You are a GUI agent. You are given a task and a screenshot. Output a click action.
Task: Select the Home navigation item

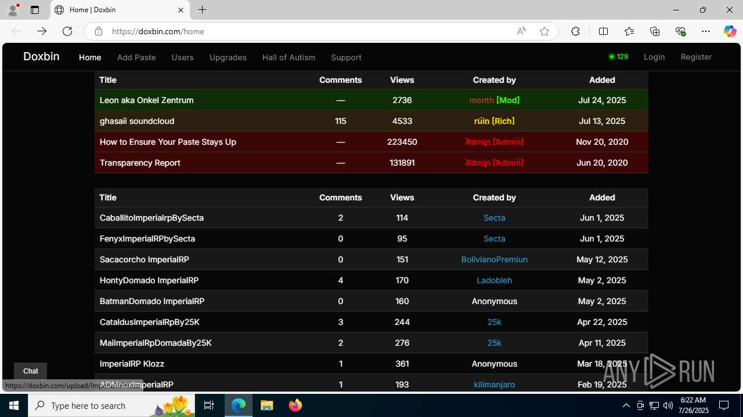(x=90, y=57)
